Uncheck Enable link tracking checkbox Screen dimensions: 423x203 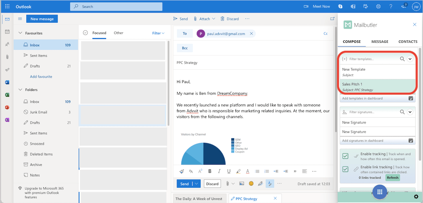click(x=345, y=169)
